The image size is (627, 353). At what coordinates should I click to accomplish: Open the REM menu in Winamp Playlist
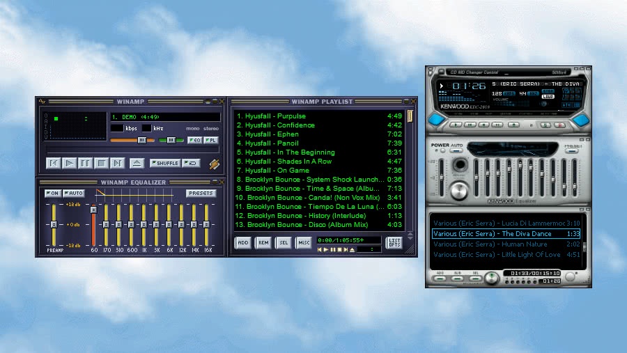263,243
